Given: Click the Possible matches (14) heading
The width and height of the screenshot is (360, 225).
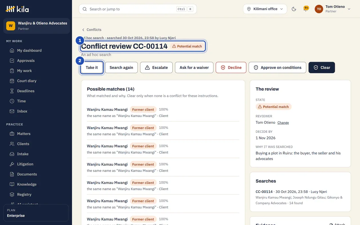Looking at the screenshot, I should [111, 89].
